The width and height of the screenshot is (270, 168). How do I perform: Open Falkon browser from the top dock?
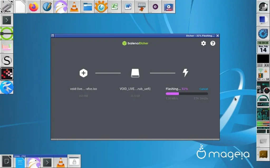pos(61,7)
